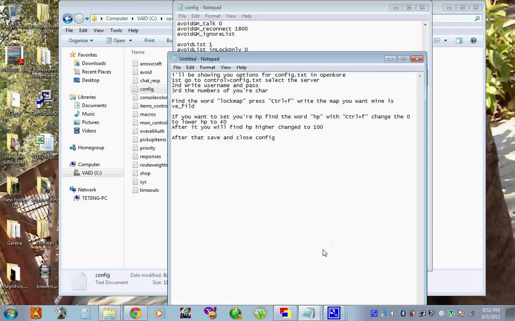Click the Bluetooth tray icon
The height and width of the screenshot is (321, 515).
coord(403,313)
